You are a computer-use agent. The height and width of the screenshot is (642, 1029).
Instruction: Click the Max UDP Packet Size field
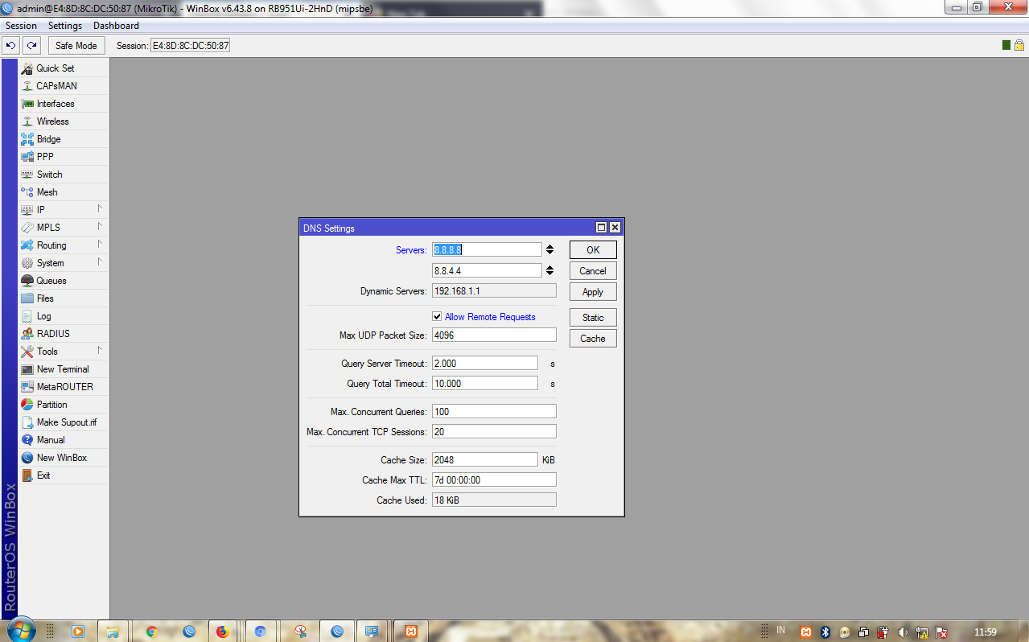(x=494, y=335)
